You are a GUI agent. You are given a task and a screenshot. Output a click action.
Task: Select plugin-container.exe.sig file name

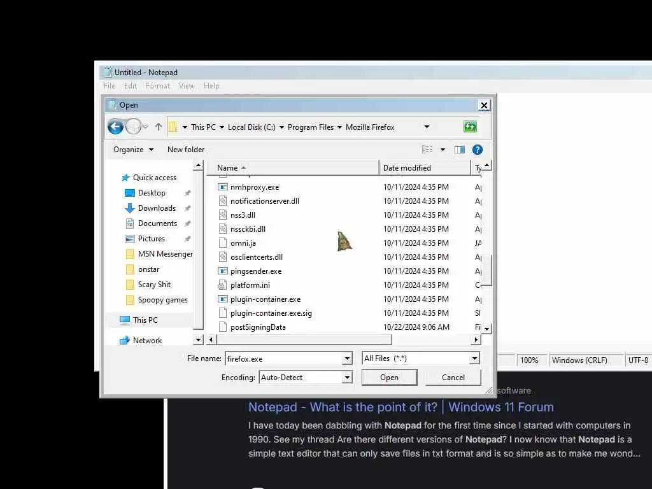click(x=271, y=313)
